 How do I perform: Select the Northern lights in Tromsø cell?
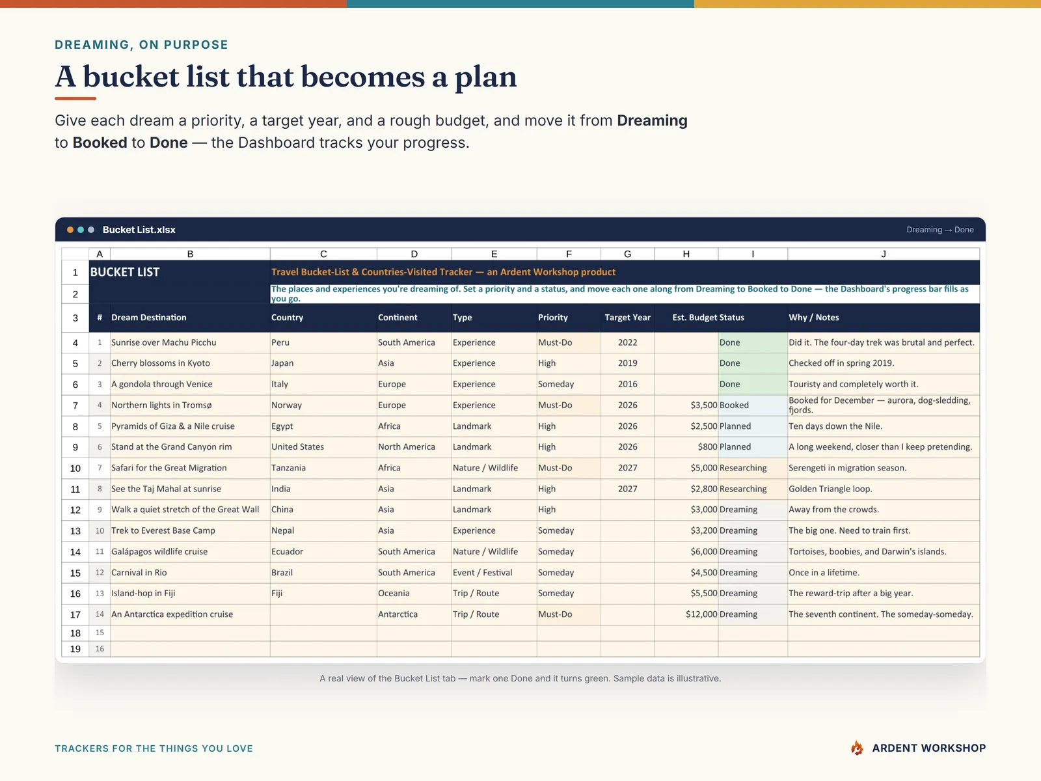[x=190, y=405]
